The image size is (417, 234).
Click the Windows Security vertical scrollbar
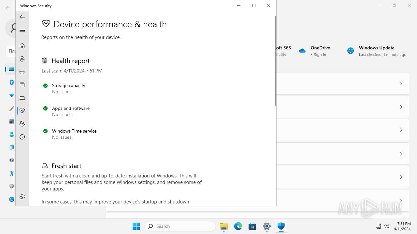[275, 61]
